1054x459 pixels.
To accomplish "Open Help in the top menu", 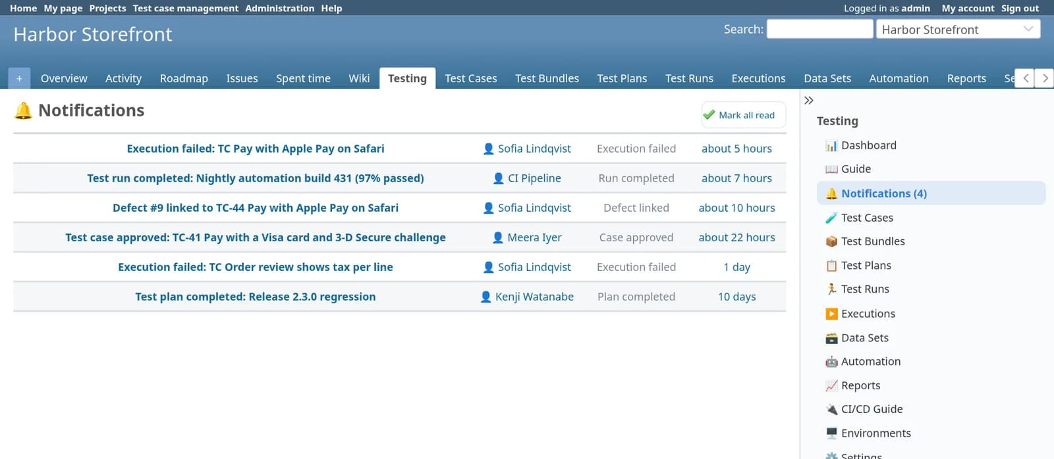I will click(331, 8).
